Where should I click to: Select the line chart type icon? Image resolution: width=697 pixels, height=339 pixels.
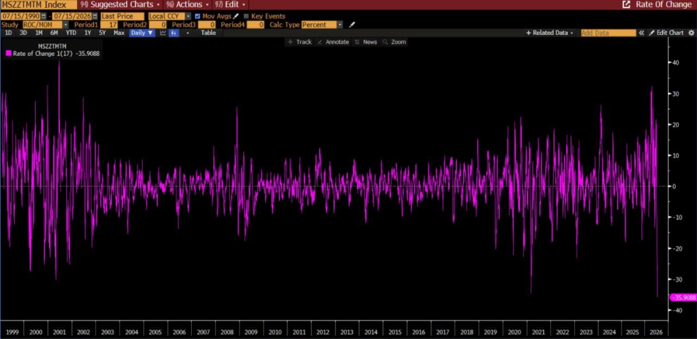[x=163, y=33]
